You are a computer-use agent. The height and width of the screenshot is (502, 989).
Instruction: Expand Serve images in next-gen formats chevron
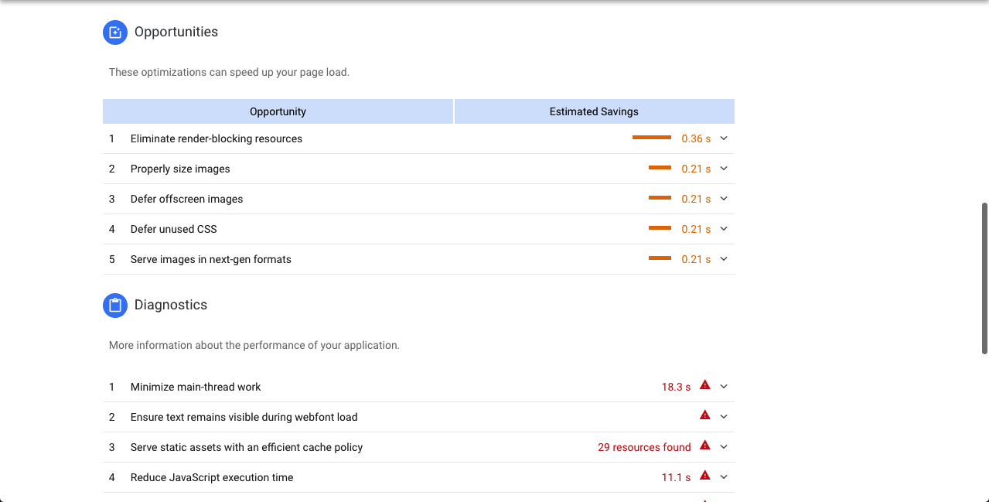tap(724, 259)
